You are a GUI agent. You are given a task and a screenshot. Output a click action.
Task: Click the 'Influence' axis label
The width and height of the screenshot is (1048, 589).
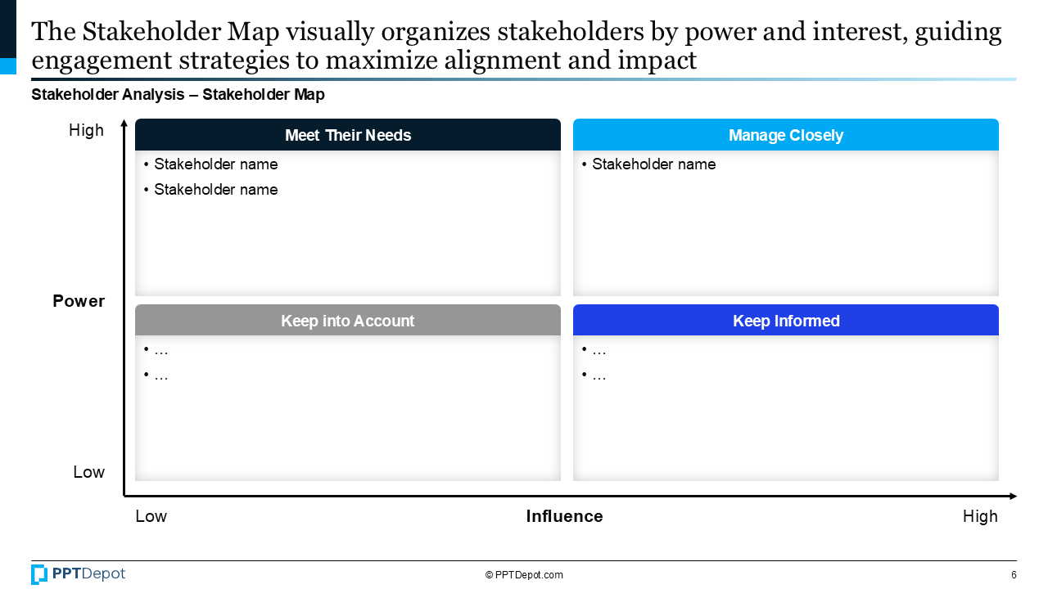(x=565, y=516)
